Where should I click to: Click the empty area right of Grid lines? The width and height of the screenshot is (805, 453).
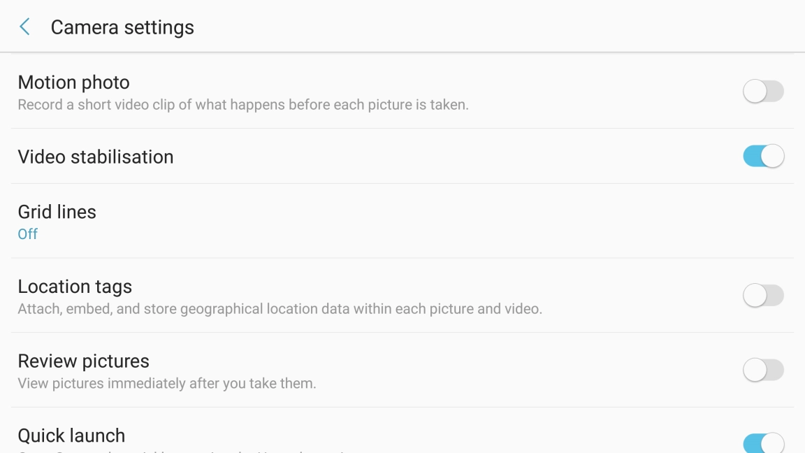pos(489,221)
